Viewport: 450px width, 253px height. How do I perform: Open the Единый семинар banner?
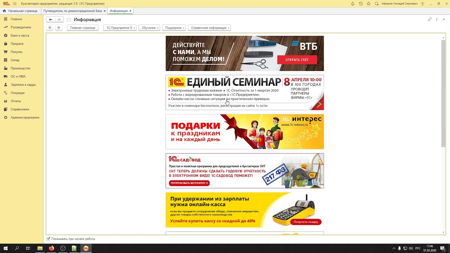245,92
